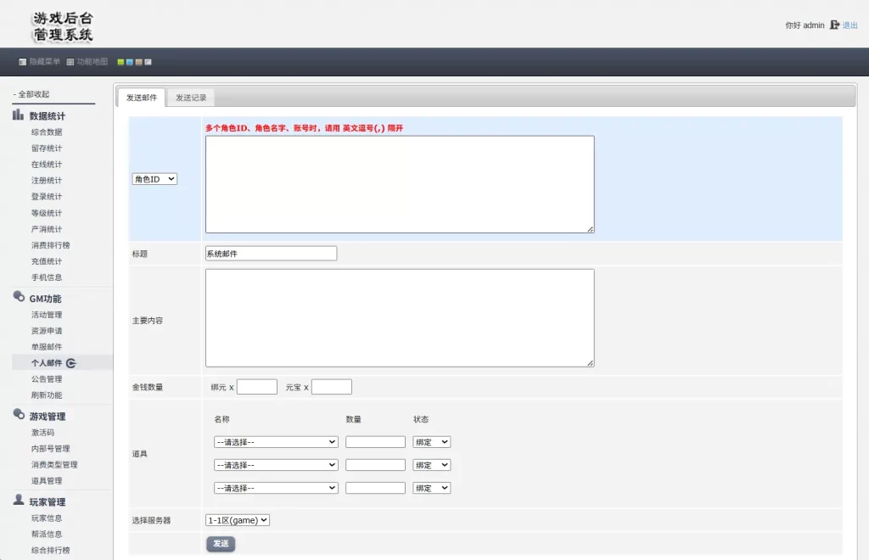Click the 游戏管理 section icon

(19, 416)
